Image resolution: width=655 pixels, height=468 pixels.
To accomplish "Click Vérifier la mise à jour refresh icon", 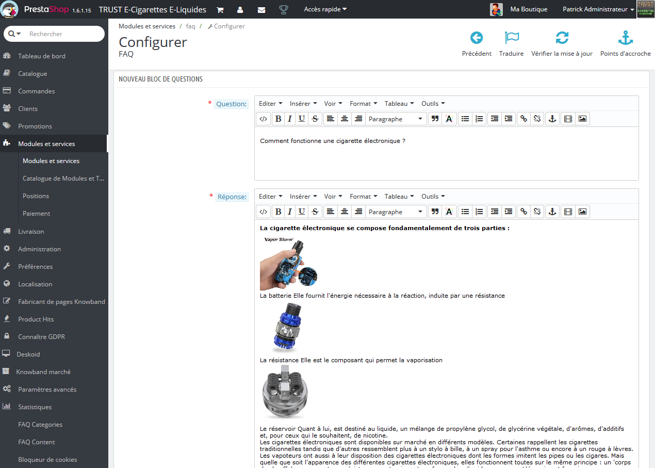I will [562, 44].
